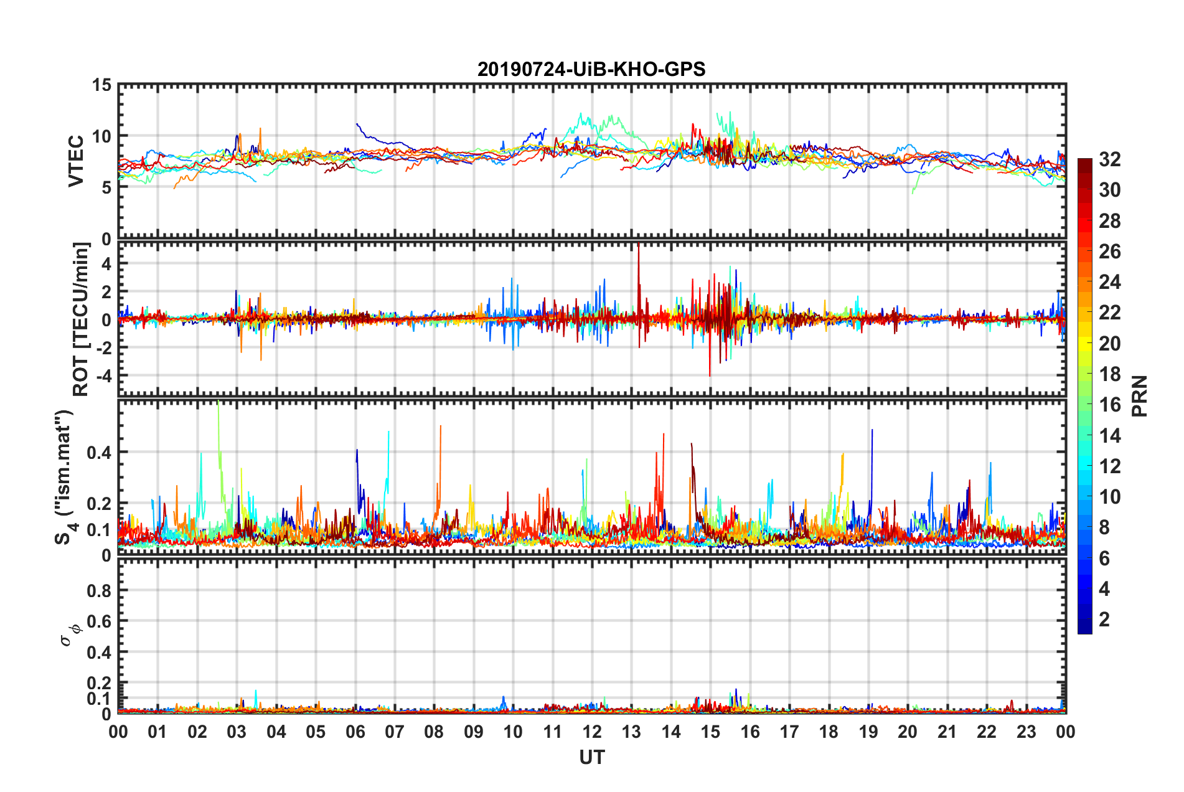The width and height of the screenshot is (1184, 792).
Task: Click x-axis tick label 06
Action: click(355, 732)
